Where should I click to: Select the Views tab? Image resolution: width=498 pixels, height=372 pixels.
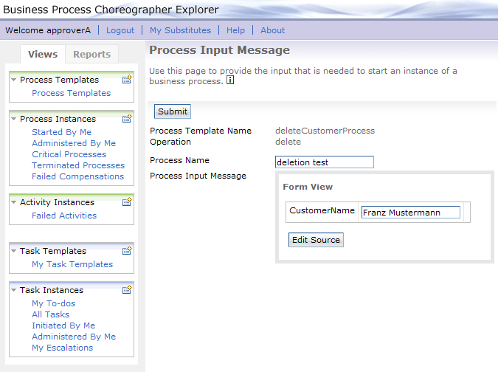pos(43,55)
